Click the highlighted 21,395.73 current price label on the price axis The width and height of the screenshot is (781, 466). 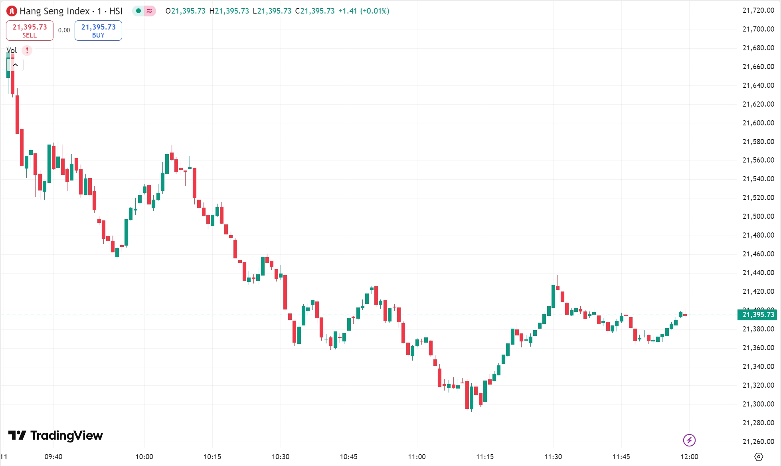(x=758, y=315)
